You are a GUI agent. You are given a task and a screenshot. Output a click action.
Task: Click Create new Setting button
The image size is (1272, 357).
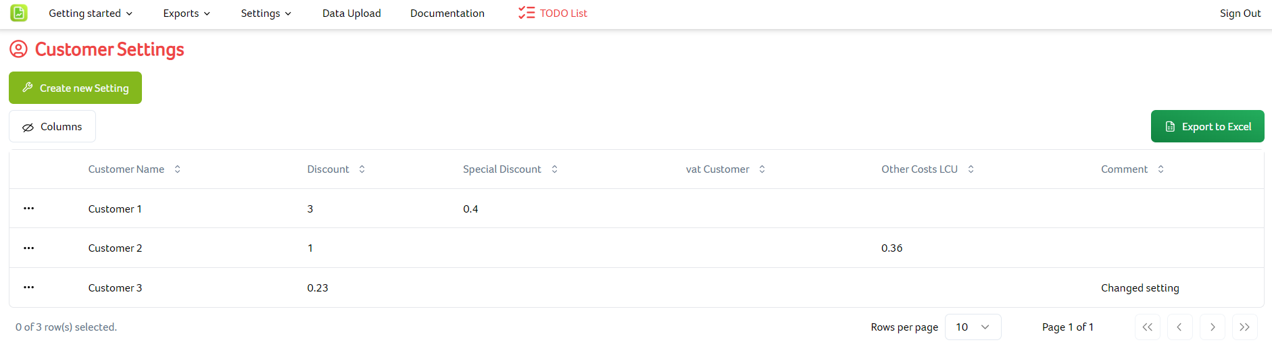[x=75, y=88]
